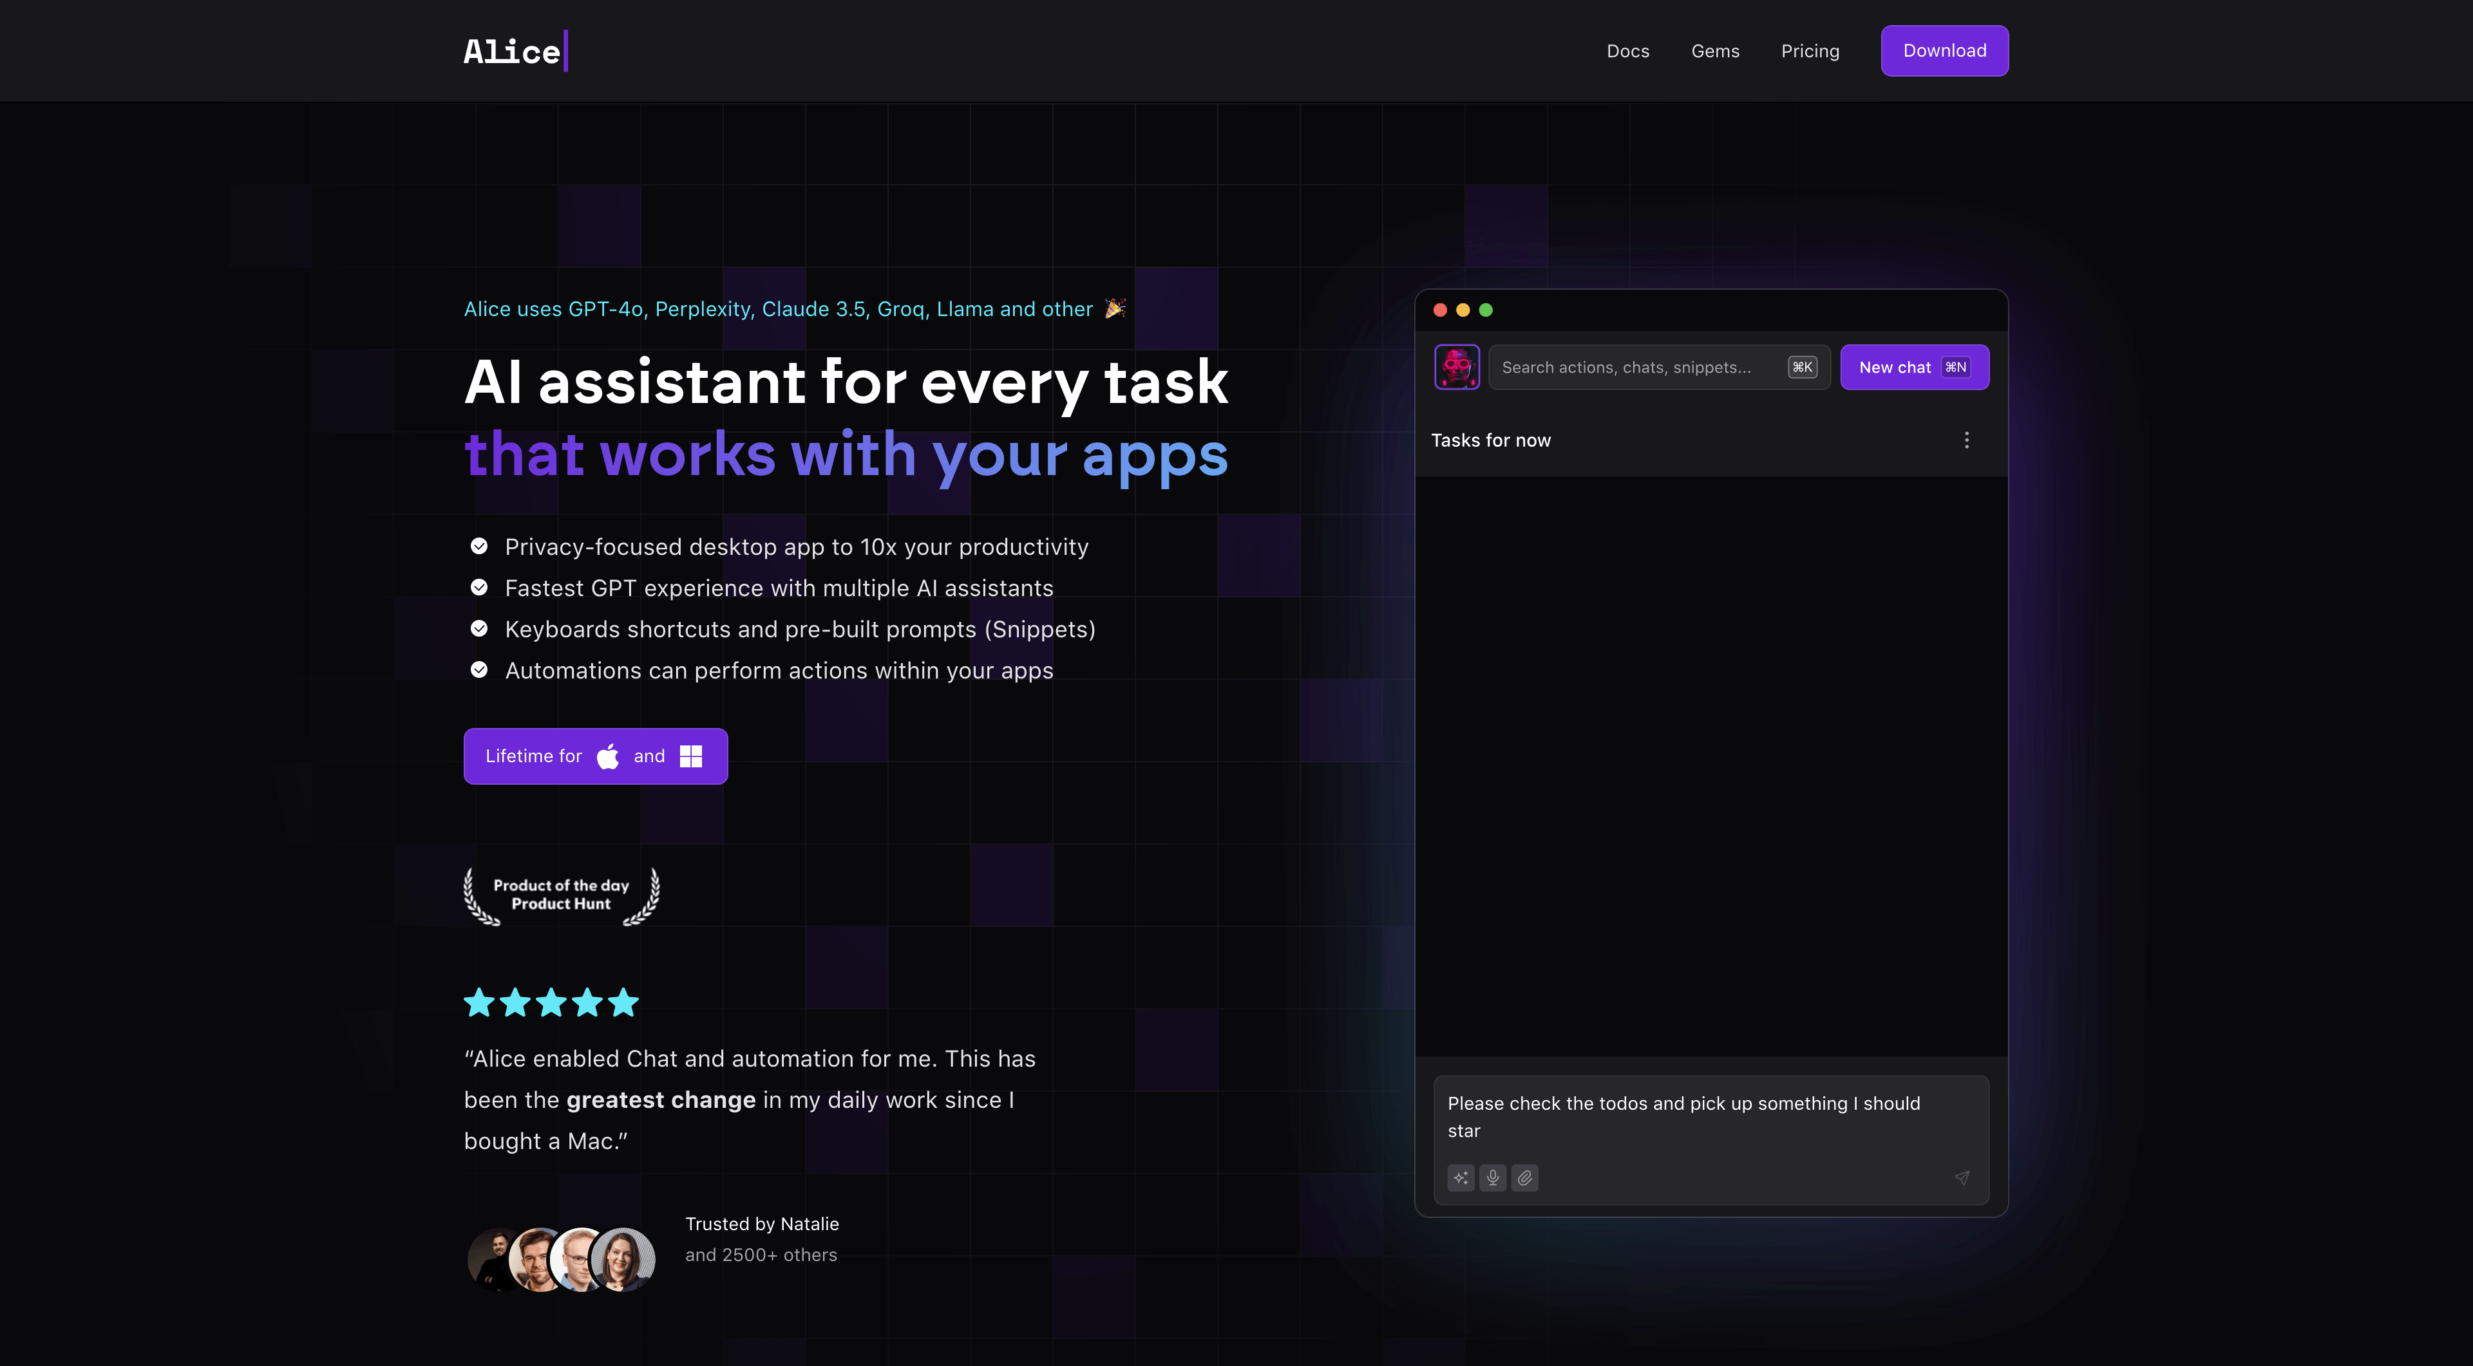Image resolution: width=2473 pixels, height=1366 pixels.
Task: Activate the microphone voice input icon
Action: pos(1493,1178)
